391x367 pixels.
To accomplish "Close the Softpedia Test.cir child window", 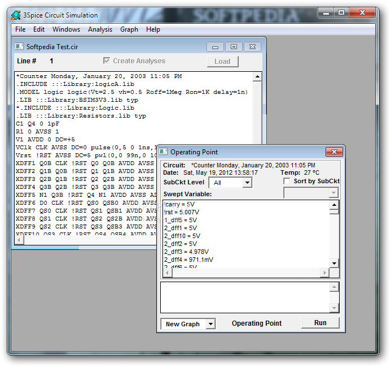I will (252, 47).
